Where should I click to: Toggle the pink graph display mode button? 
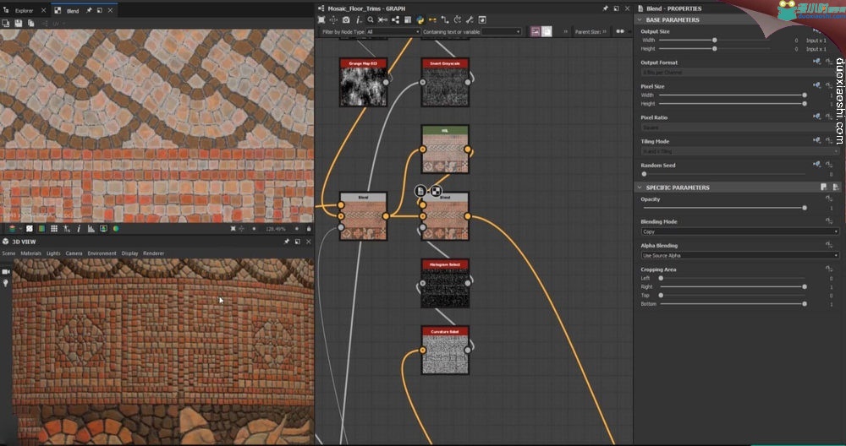[536, 32]
